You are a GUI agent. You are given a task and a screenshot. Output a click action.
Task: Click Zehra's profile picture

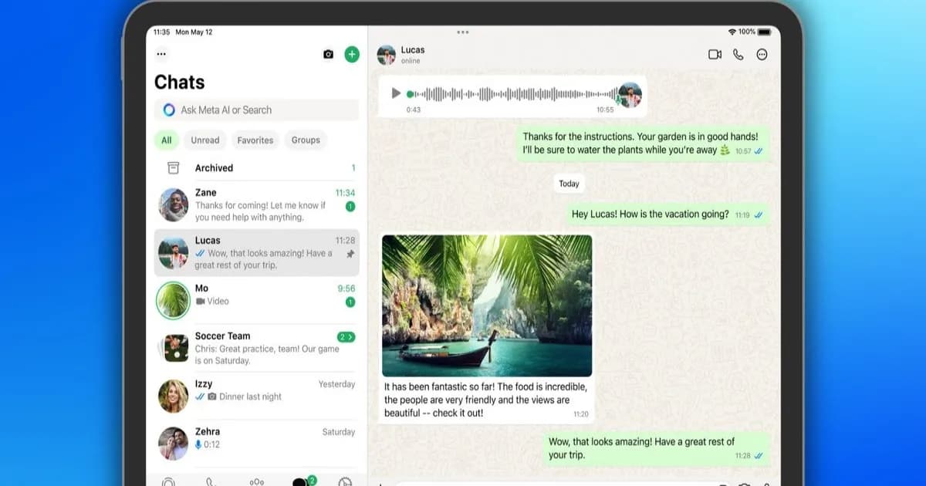click(174, 444)
